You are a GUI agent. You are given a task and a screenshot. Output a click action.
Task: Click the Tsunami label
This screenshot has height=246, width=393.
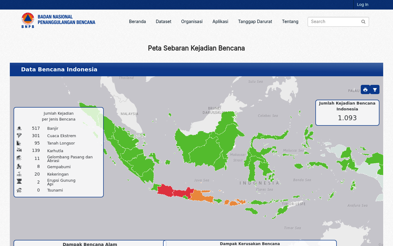coord(55,190)
